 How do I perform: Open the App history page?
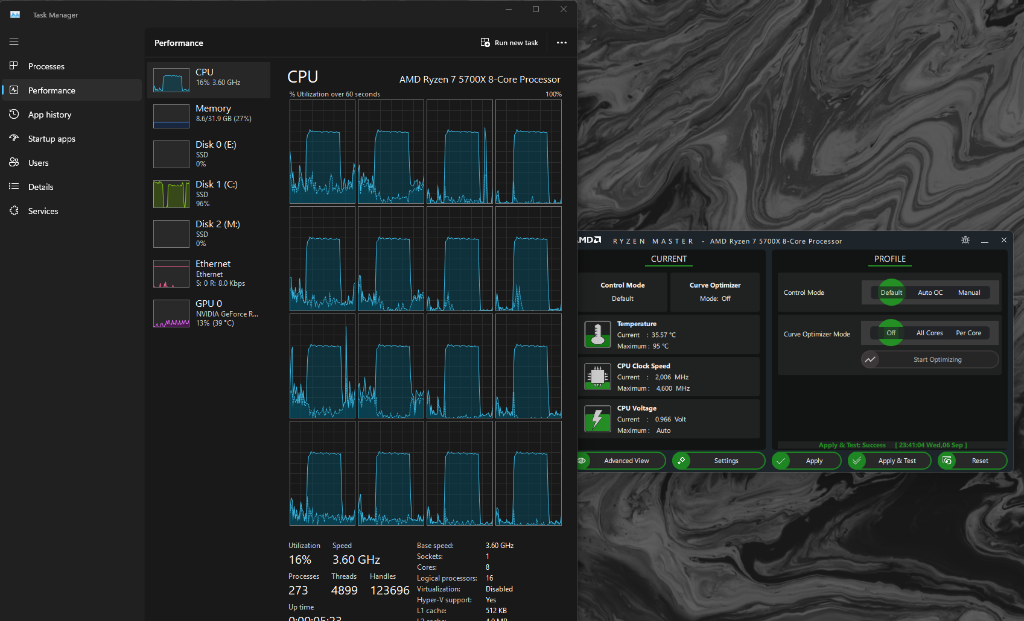pyautogui.click(x=72, y=115)
